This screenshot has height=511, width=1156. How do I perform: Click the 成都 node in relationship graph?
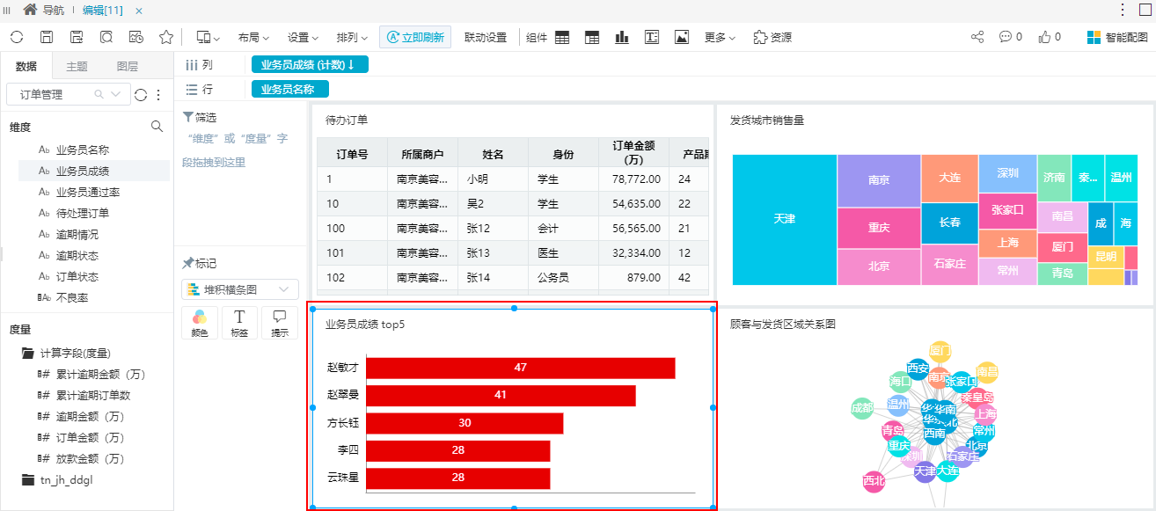click(x=862, y=408)
